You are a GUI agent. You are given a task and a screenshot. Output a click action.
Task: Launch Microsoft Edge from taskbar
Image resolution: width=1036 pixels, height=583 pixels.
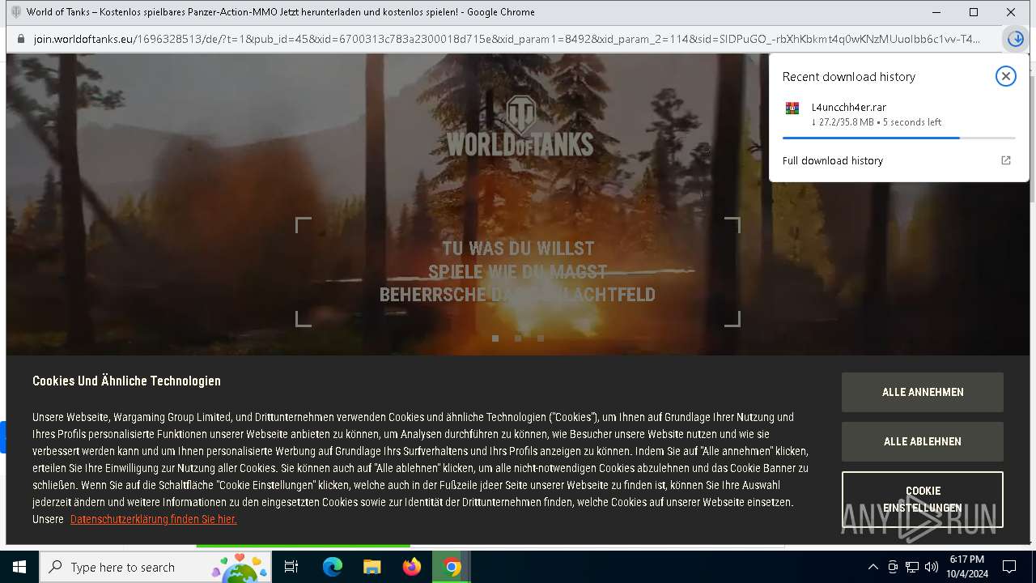[x=333, y=567]
